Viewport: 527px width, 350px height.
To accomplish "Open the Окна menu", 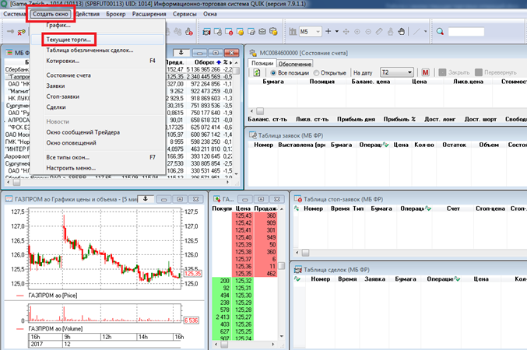I will coord(209,14).
